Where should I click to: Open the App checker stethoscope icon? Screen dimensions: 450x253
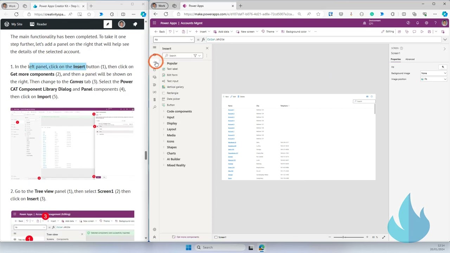pos(407,32)
